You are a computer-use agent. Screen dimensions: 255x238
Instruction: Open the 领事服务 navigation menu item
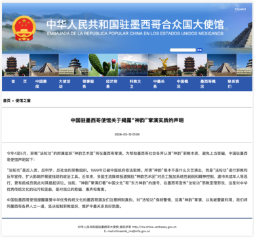click(x=88, y=84)
